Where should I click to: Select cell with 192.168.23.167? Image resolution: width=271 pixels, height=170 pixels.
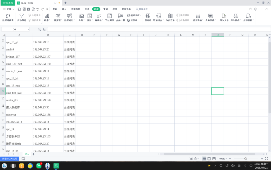pyautogui.click(x=48, y=55)
